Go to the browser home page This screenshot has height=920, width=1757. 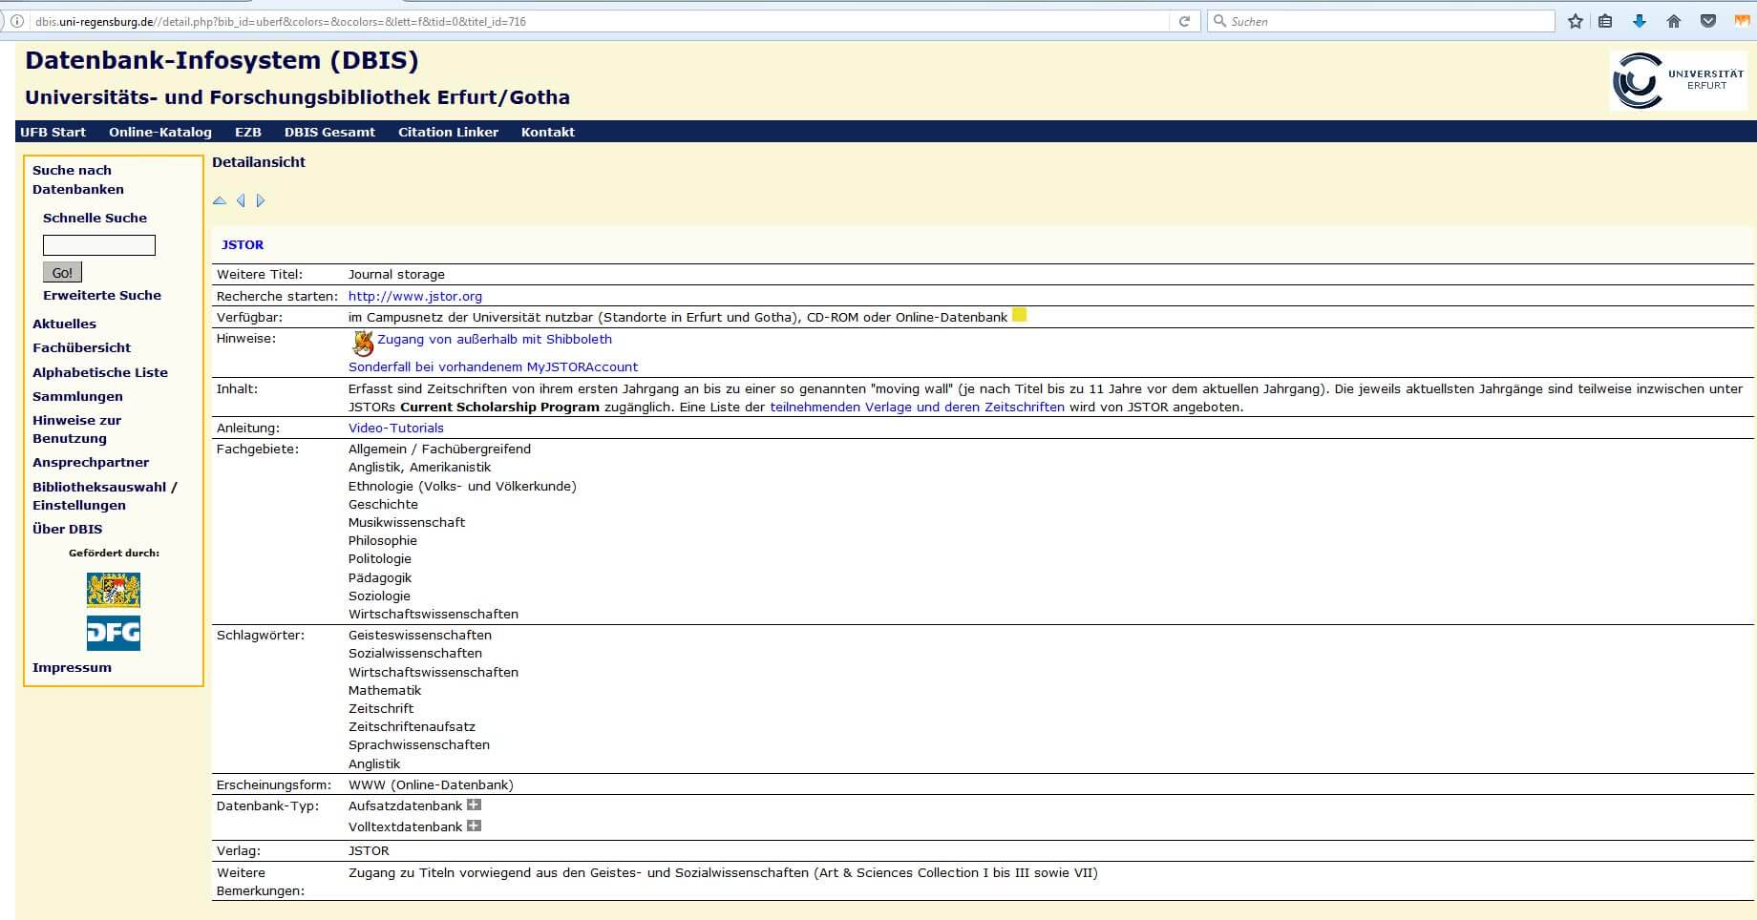tap(1674, 21)
